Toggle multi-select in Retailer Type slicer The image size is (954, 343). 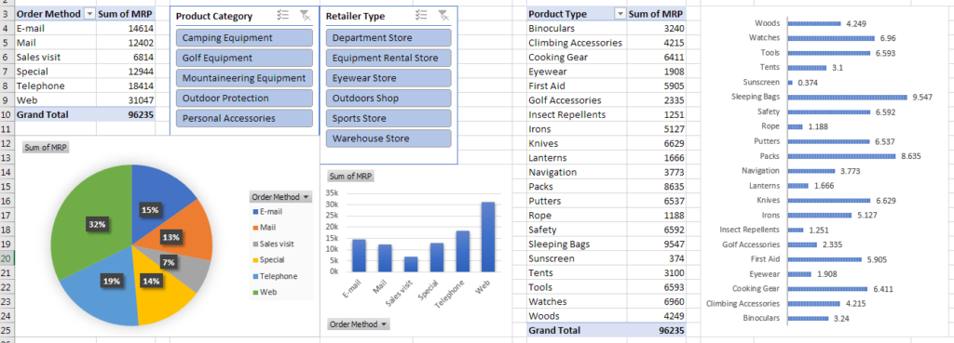[421, 16]
